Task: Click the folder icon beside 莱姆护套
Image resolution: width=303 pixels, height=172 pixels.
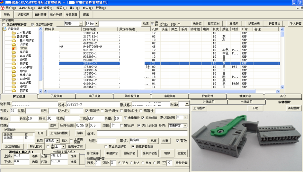Action: tap(13, 75)
